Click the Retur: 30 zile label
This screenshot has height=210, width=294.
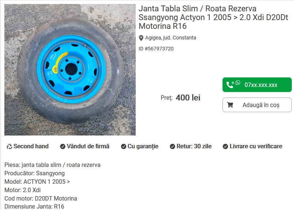click(x=194, y=146)
